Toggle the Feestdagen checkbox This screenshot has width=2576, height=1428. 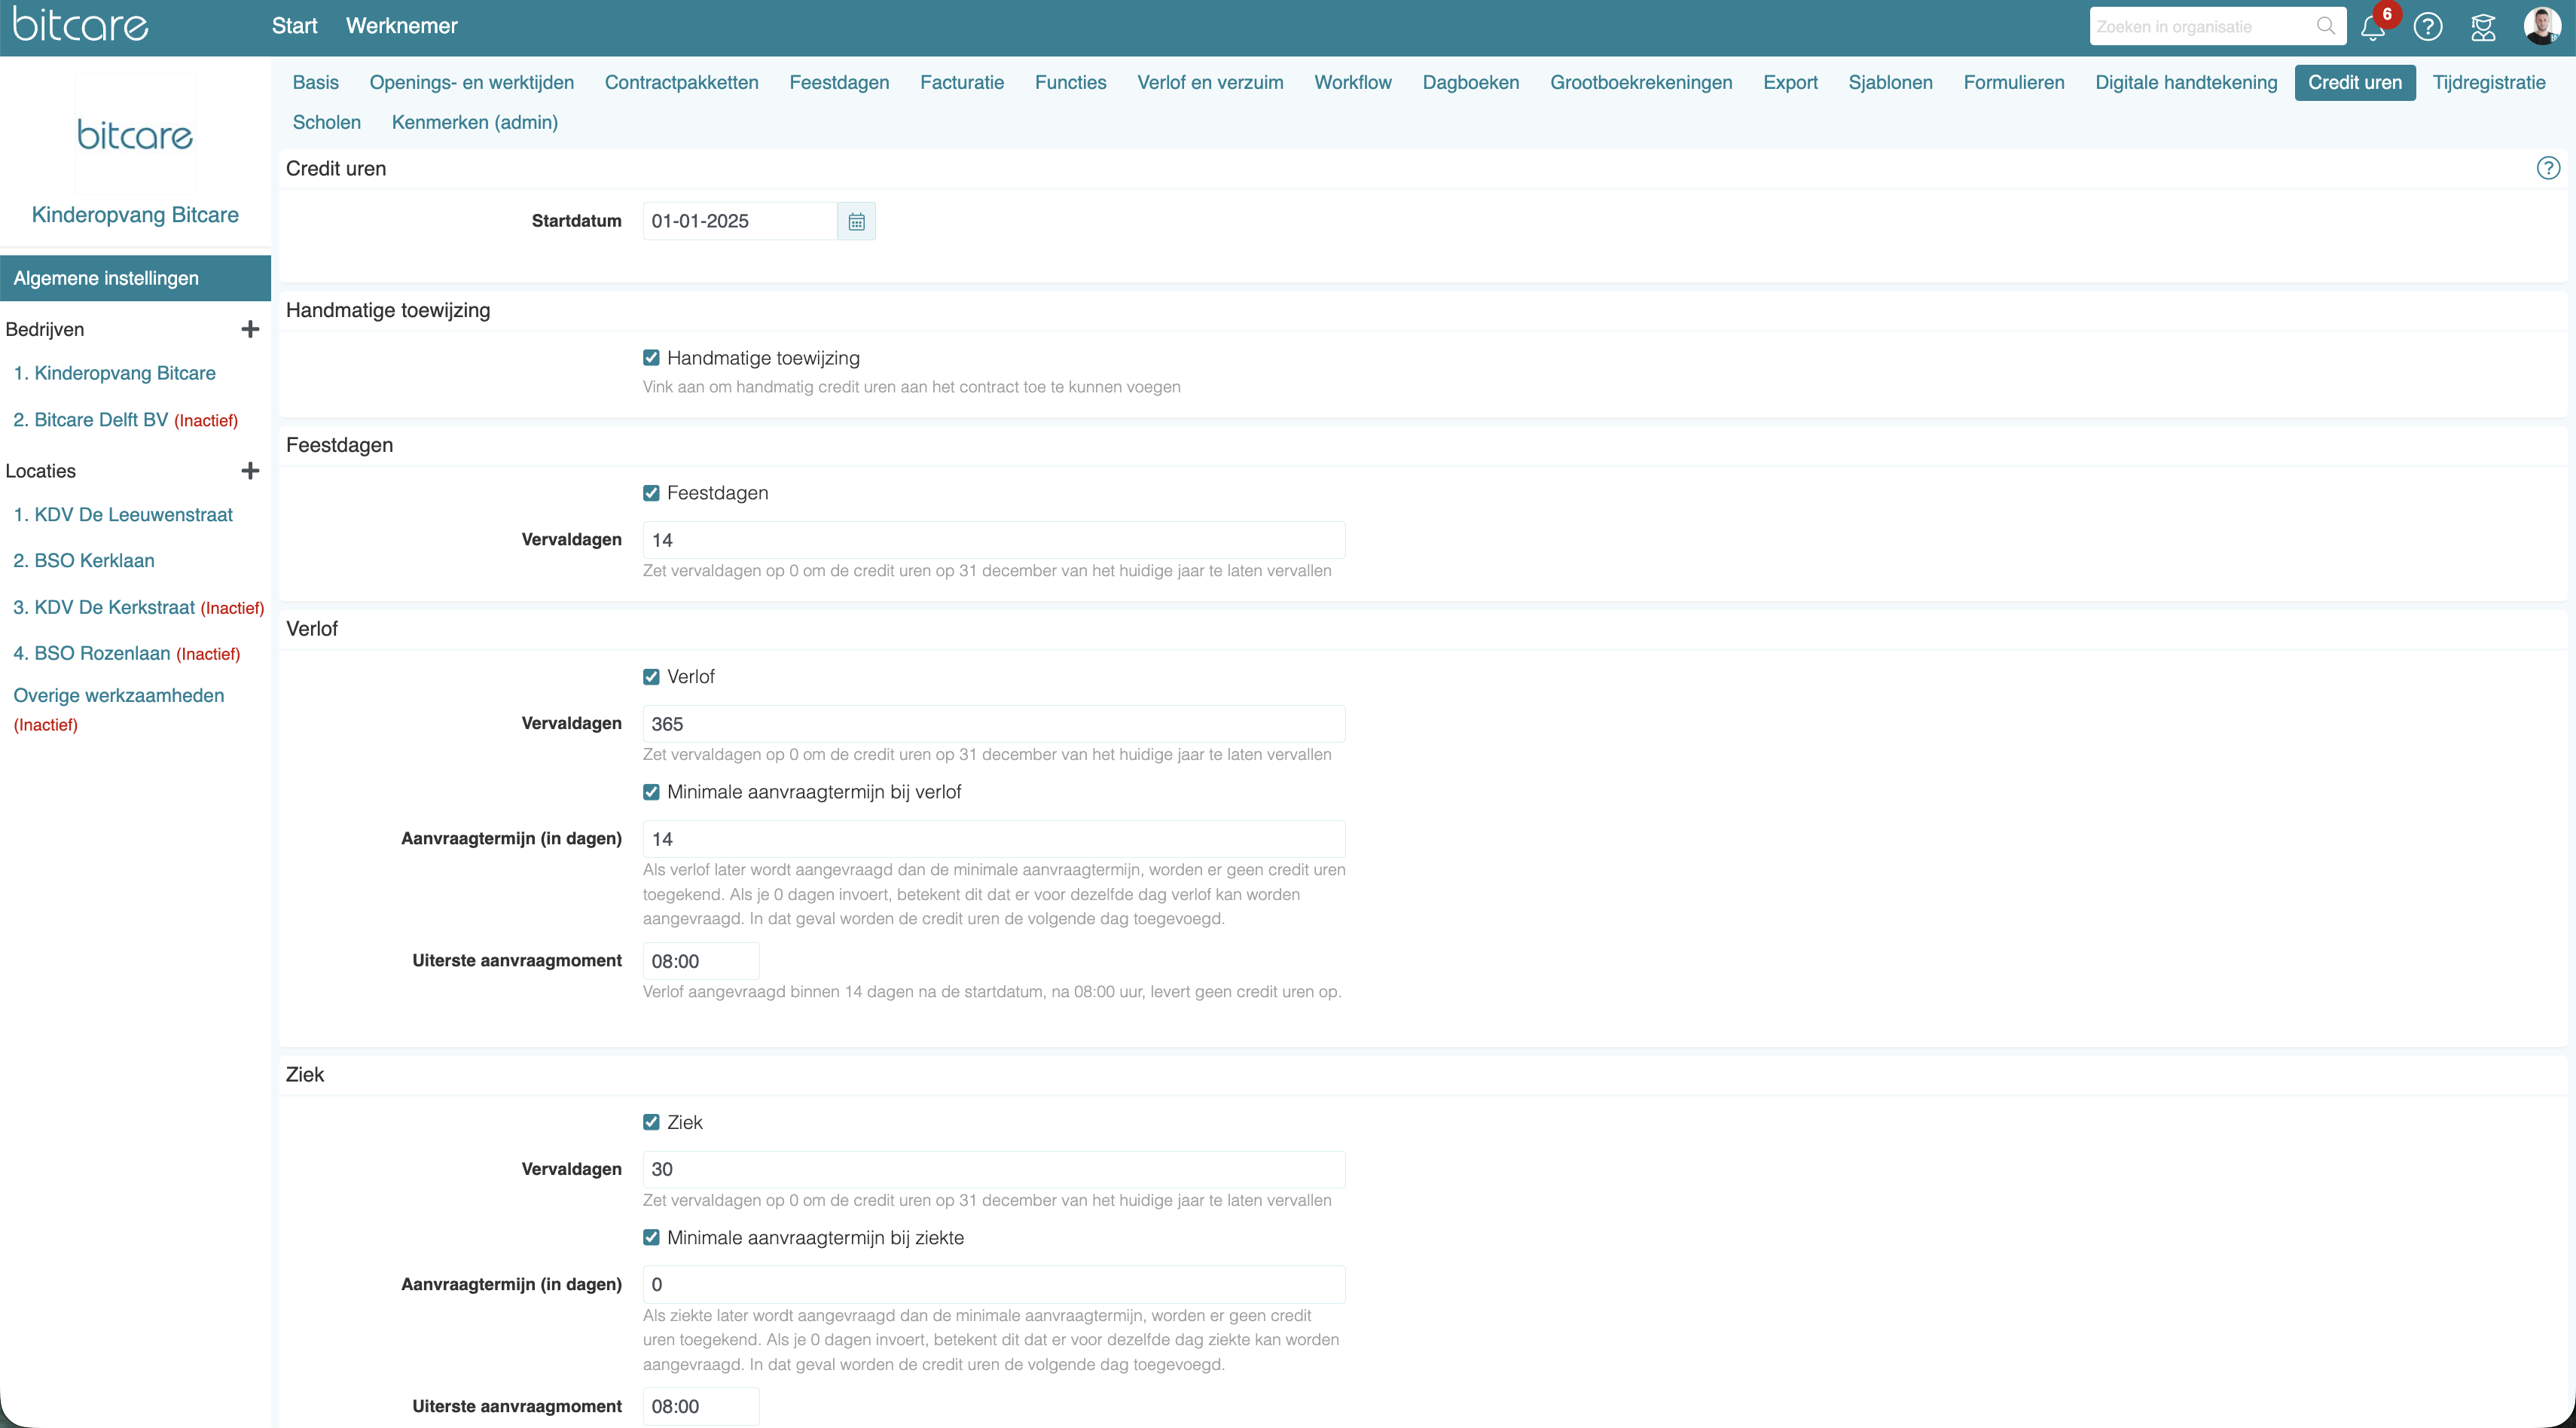click(x=651, y=493)
